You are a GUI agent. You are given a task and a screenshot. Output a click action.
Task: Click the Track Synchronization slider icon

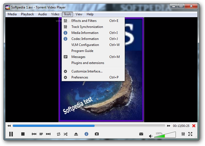[x=65, y=27]
